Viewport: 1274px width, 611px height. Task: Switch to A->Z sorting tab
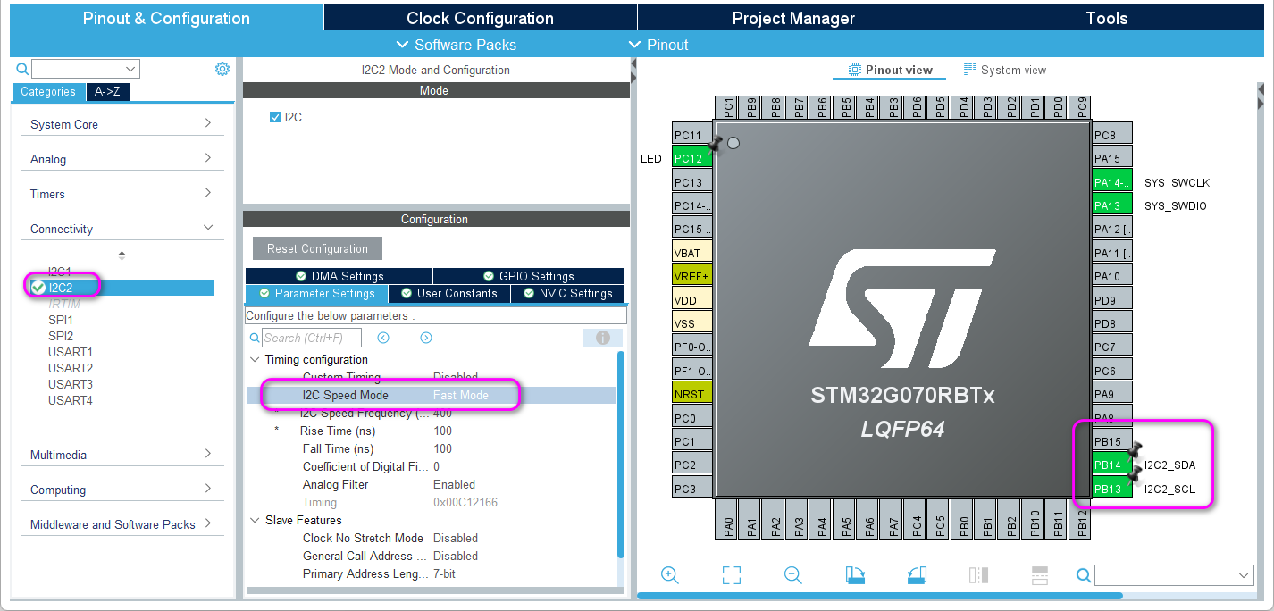point(108,91)
